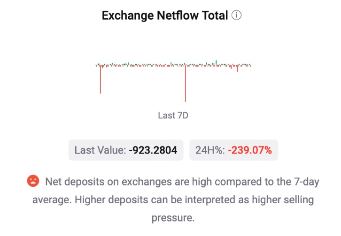Click the "24H%:" label text

(210, 150)
